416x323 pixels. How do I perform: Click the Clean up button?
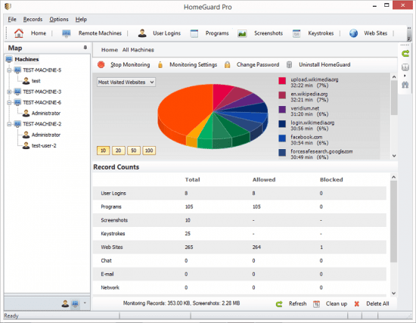click(x=337, y=304)
